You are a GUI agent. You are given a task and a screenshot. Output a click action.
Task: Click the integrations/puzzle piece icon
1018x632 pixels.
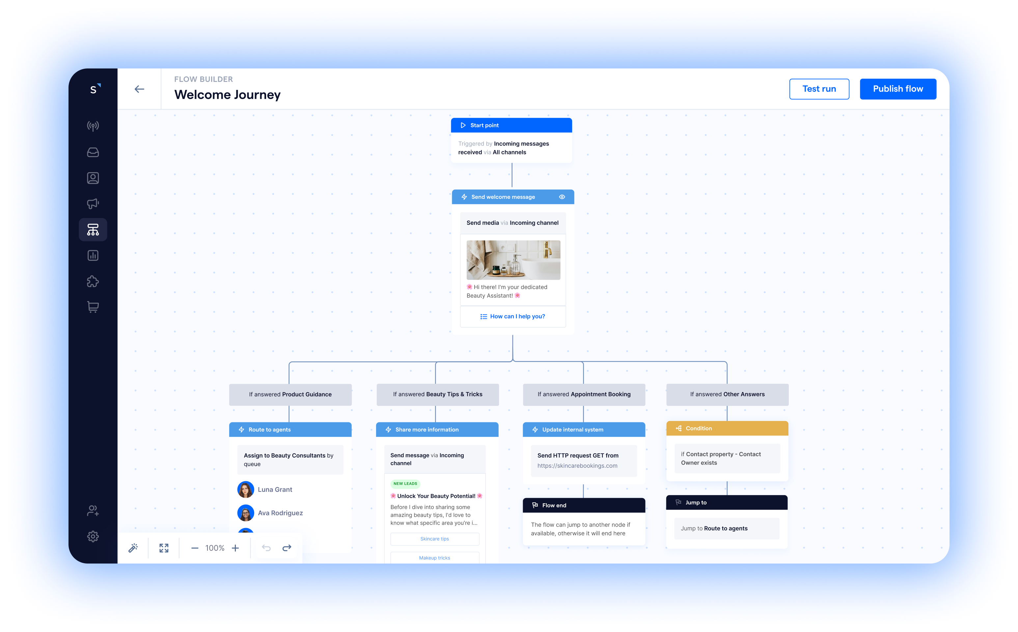click(x=93, y=281)
